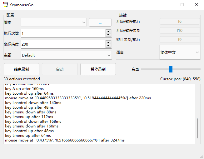Increase 鼠标精度 with the up arrow
The image size is (204, 159).
pyautogui.click(x=108, y=42)
